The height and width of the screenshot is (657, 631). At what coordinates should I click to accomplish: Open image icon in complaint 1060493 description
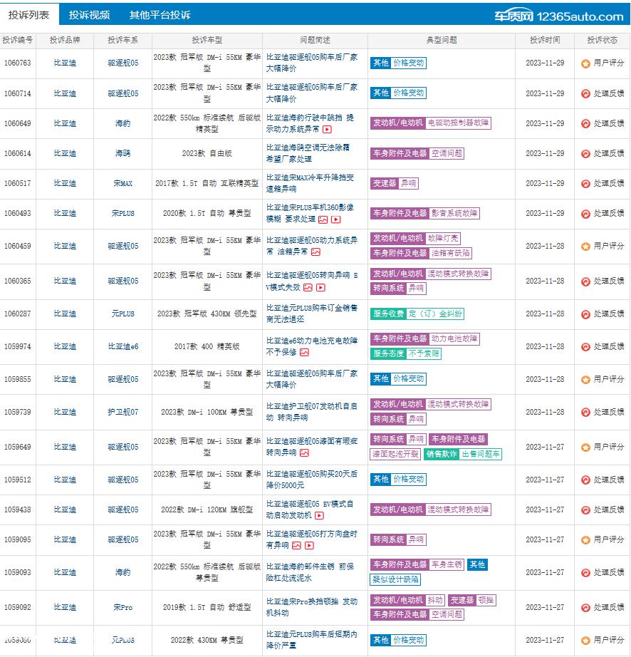coord(323,219)
